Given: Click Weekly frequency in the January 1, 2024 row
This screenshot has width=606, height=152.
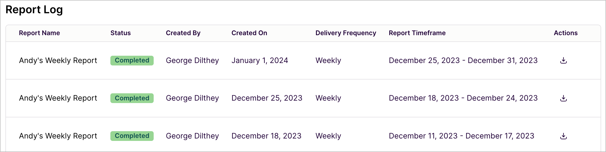Looking at the screenshot, I should (328, 61).
